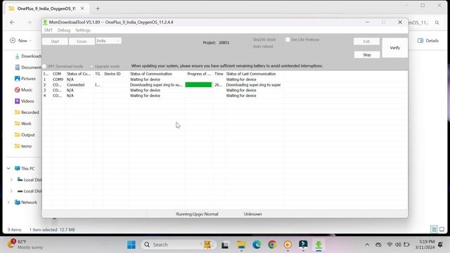The width and height of the screenshot is (450, 253).
Task: Open Videos in the Explorer sidebar
Action: point(25,101)
